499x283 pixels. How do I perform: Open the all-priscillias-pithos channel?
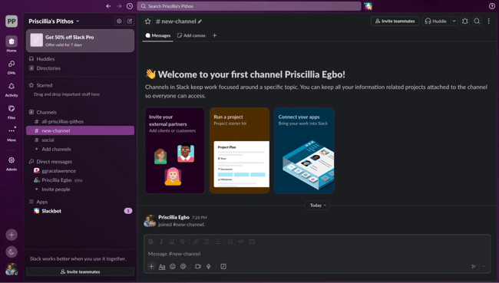click(80, 121)
